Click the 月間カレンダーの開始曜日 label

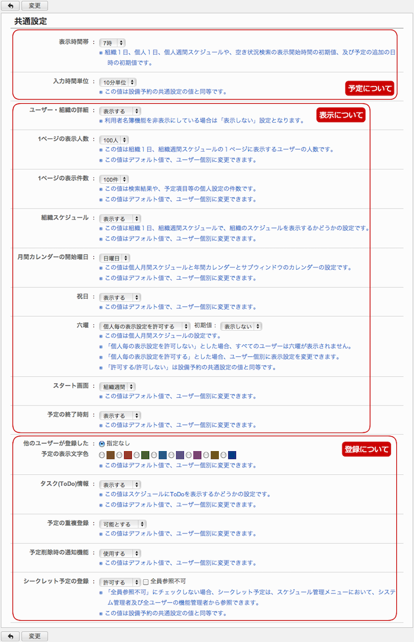click(x=53, y=257)
